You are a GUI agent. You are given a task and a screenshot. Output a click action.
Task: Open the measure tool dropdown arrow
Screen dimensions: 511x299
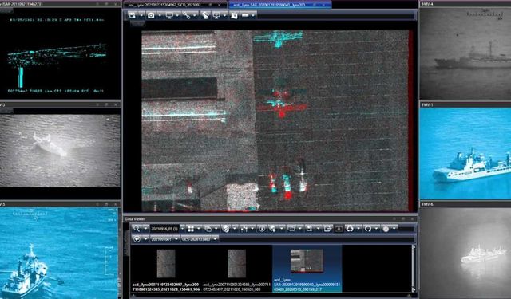click(195, 15)
